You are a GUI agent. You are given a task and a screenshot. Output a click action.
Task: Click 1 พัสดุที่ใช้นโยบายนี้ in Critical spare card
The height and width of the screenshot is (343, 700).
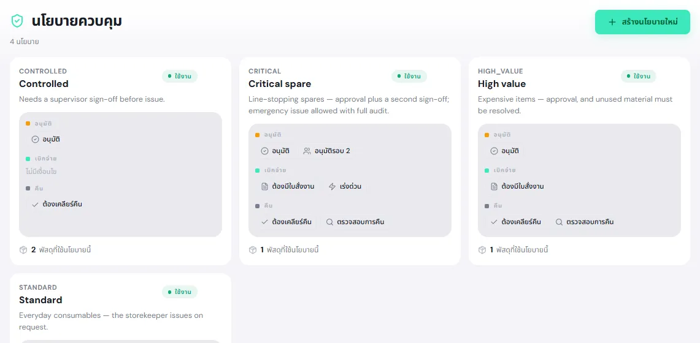click(x=290, y=250)
